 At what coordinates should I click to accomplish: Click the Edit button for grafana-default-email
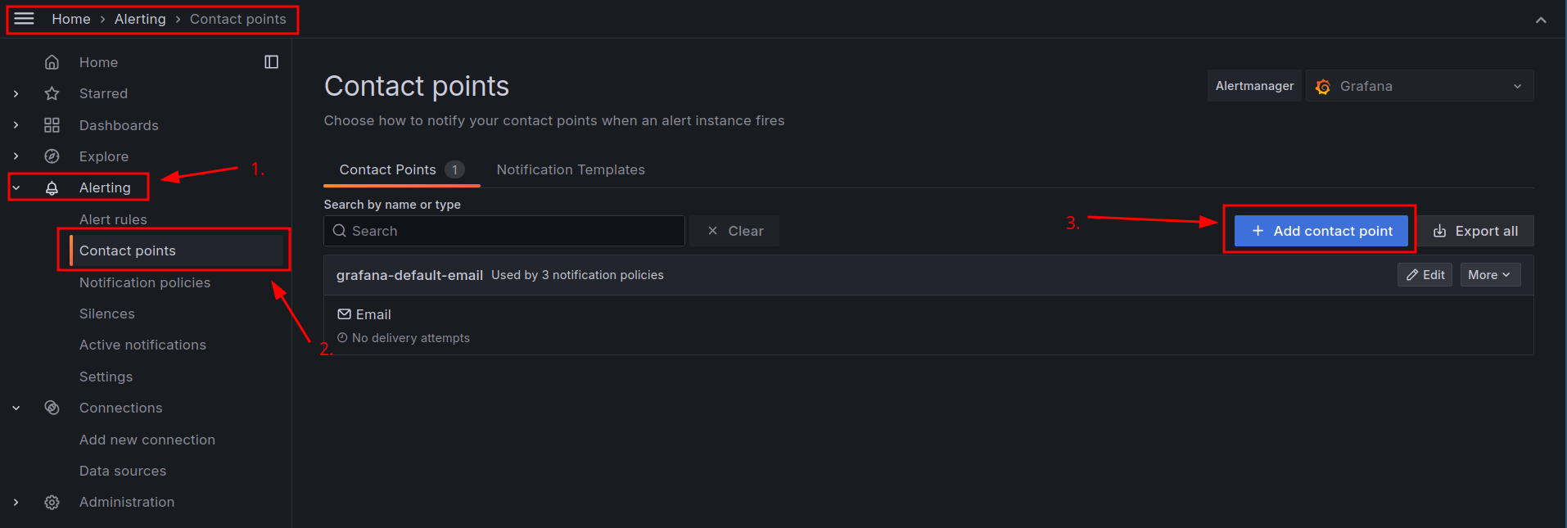coord(1425,275)
